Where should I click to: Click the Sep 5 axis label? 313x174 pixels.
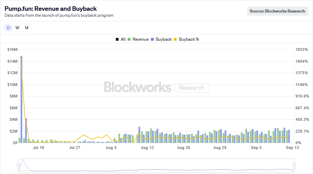pyautogui.click(x=256, y=148)
